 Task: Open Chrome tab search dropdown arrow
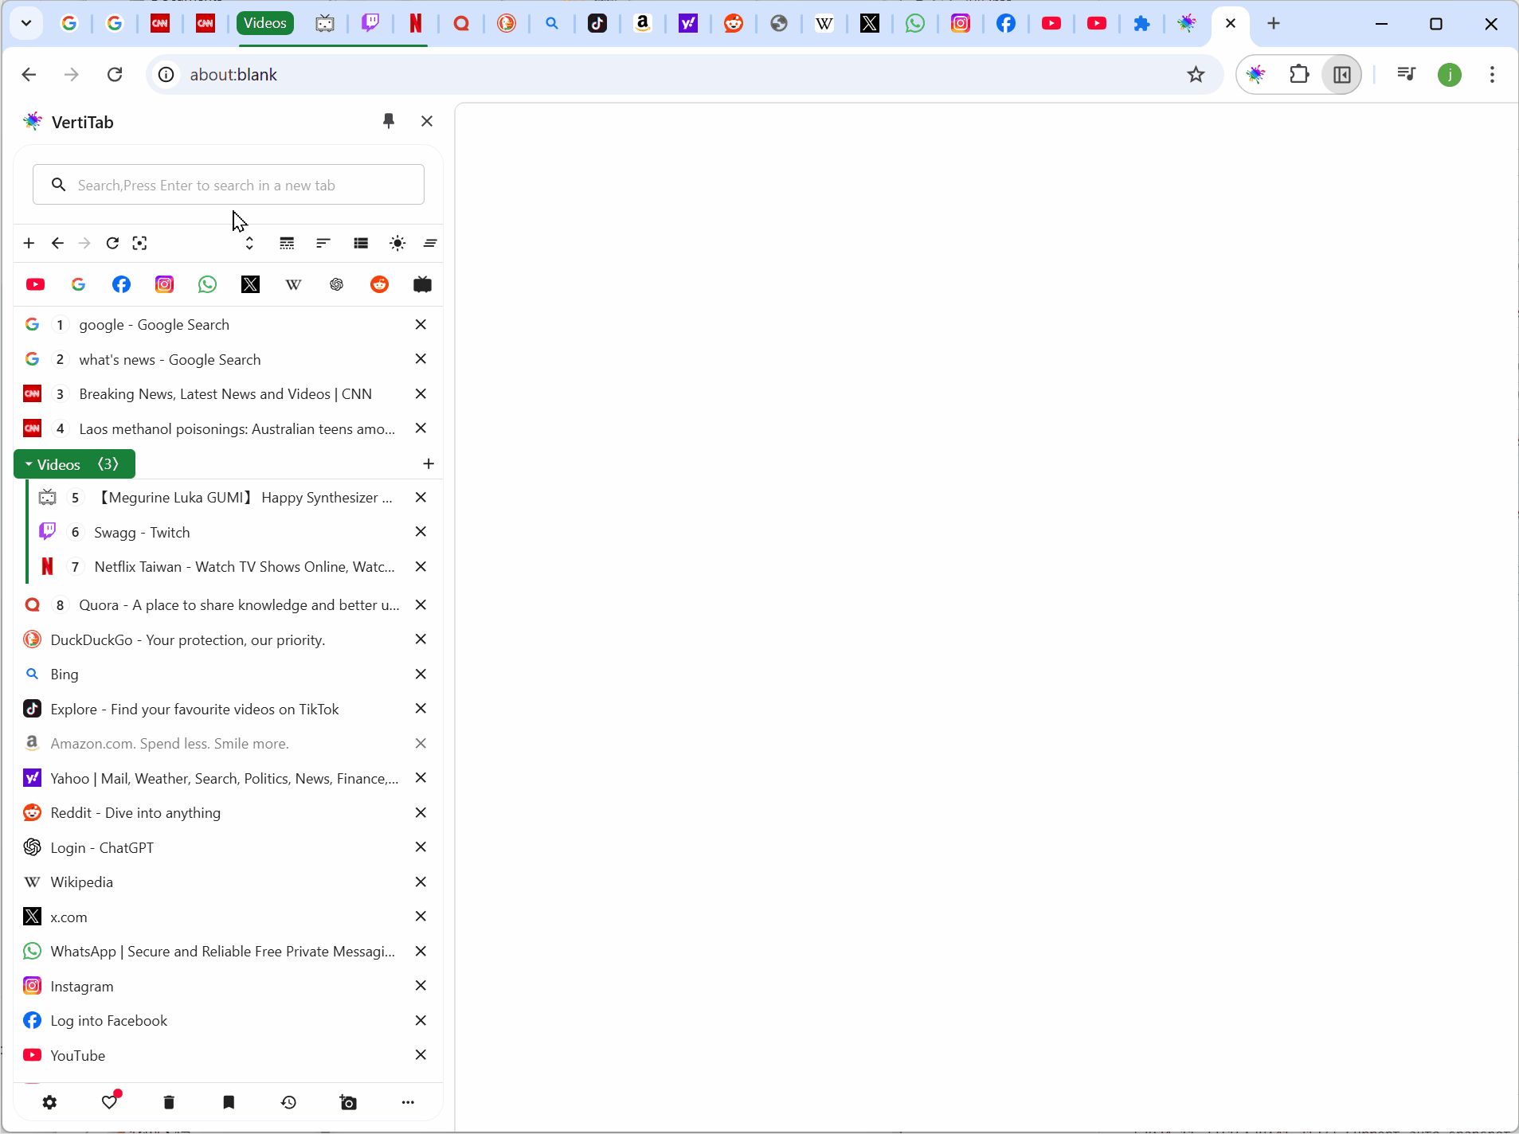coord(25,23)
